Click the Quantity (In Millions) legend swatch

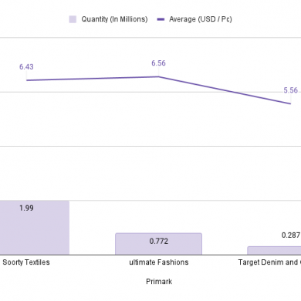(73, 19)
